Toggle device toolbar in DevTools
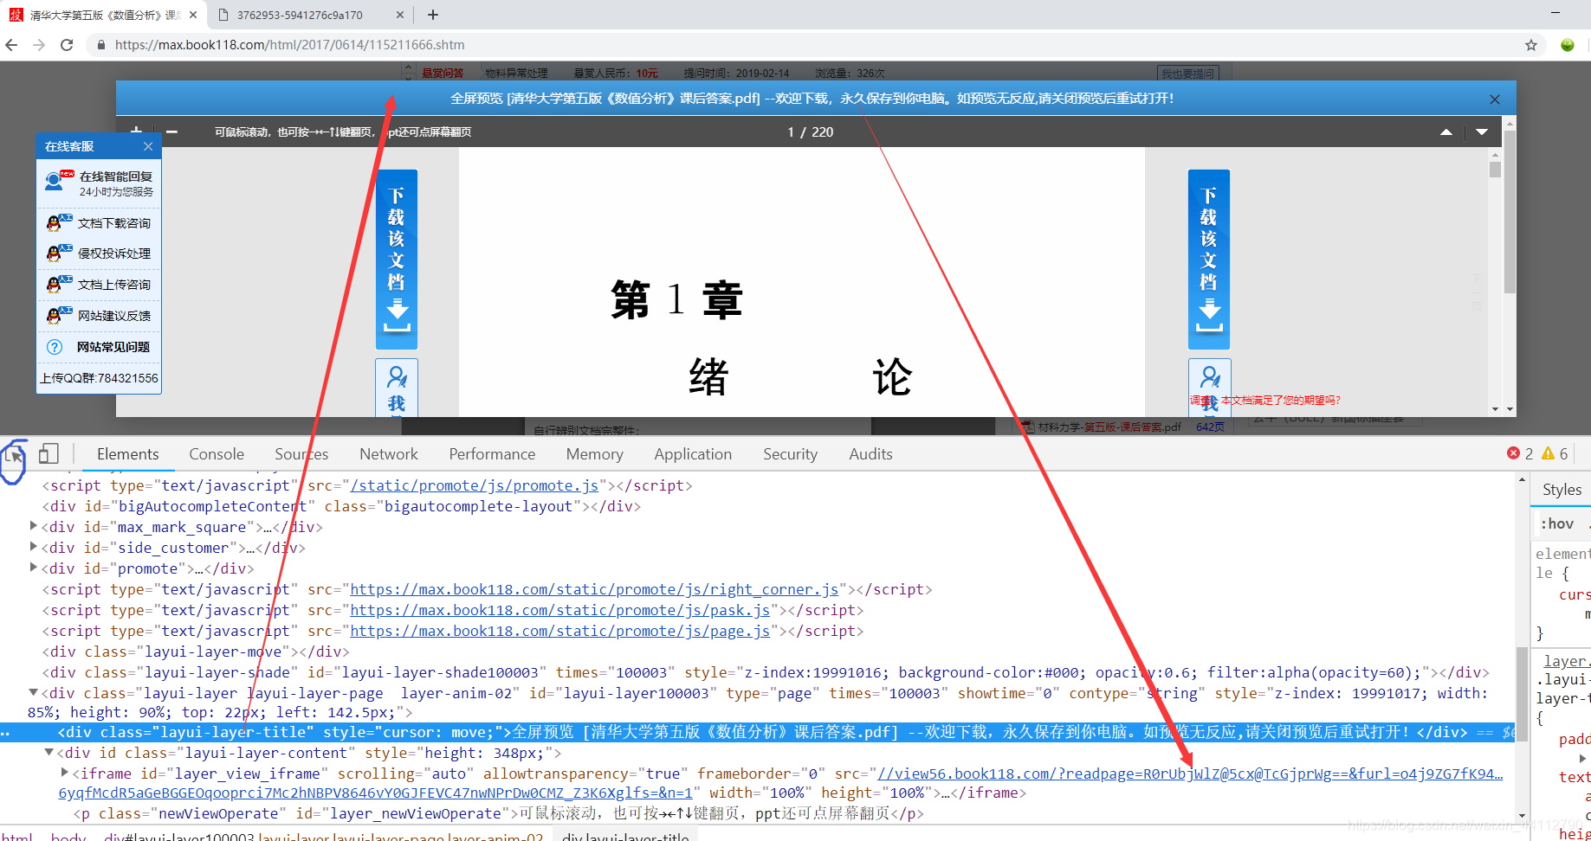Screen dimensions: 1591x841 (49, 454)
